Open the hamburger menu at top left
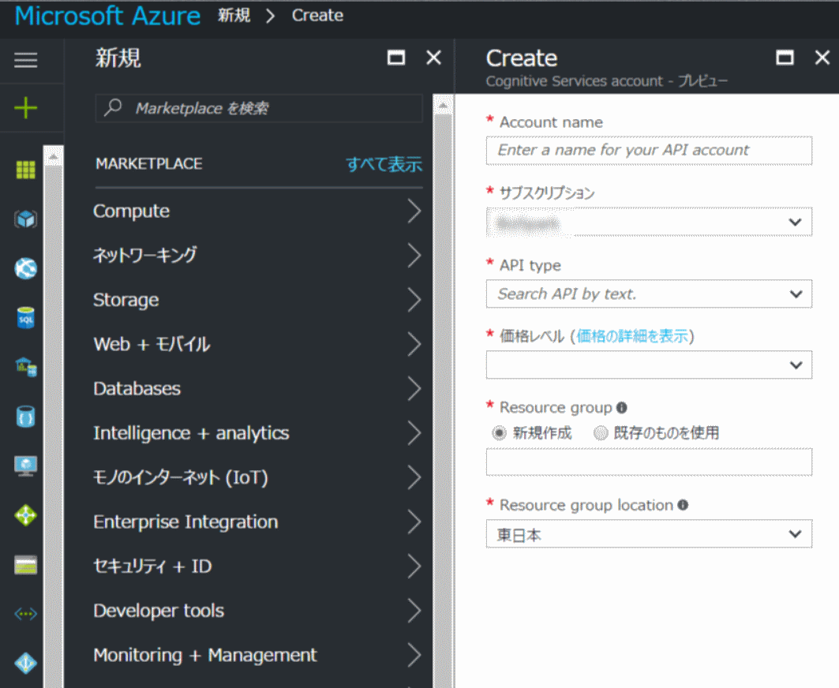This screenshot has height=688, width=839. coord(26,60)
